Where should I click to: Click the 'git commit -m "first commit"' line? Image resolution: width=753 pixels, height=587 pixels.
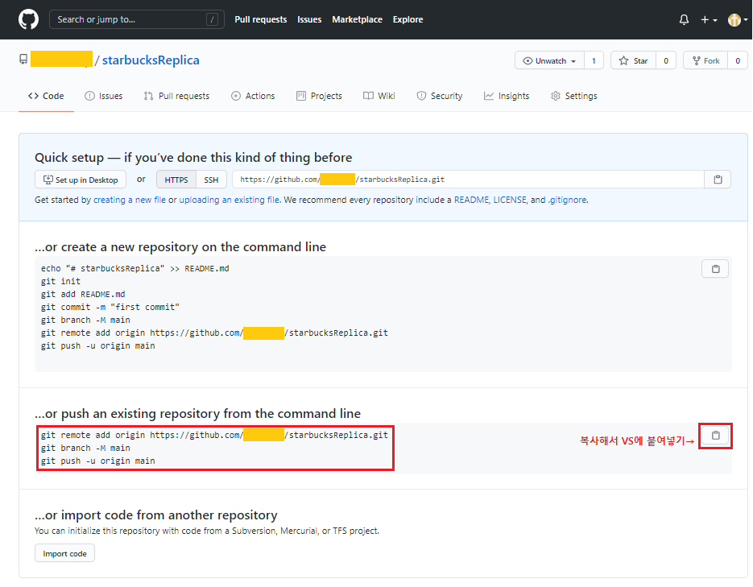click(x=110, y=307)
